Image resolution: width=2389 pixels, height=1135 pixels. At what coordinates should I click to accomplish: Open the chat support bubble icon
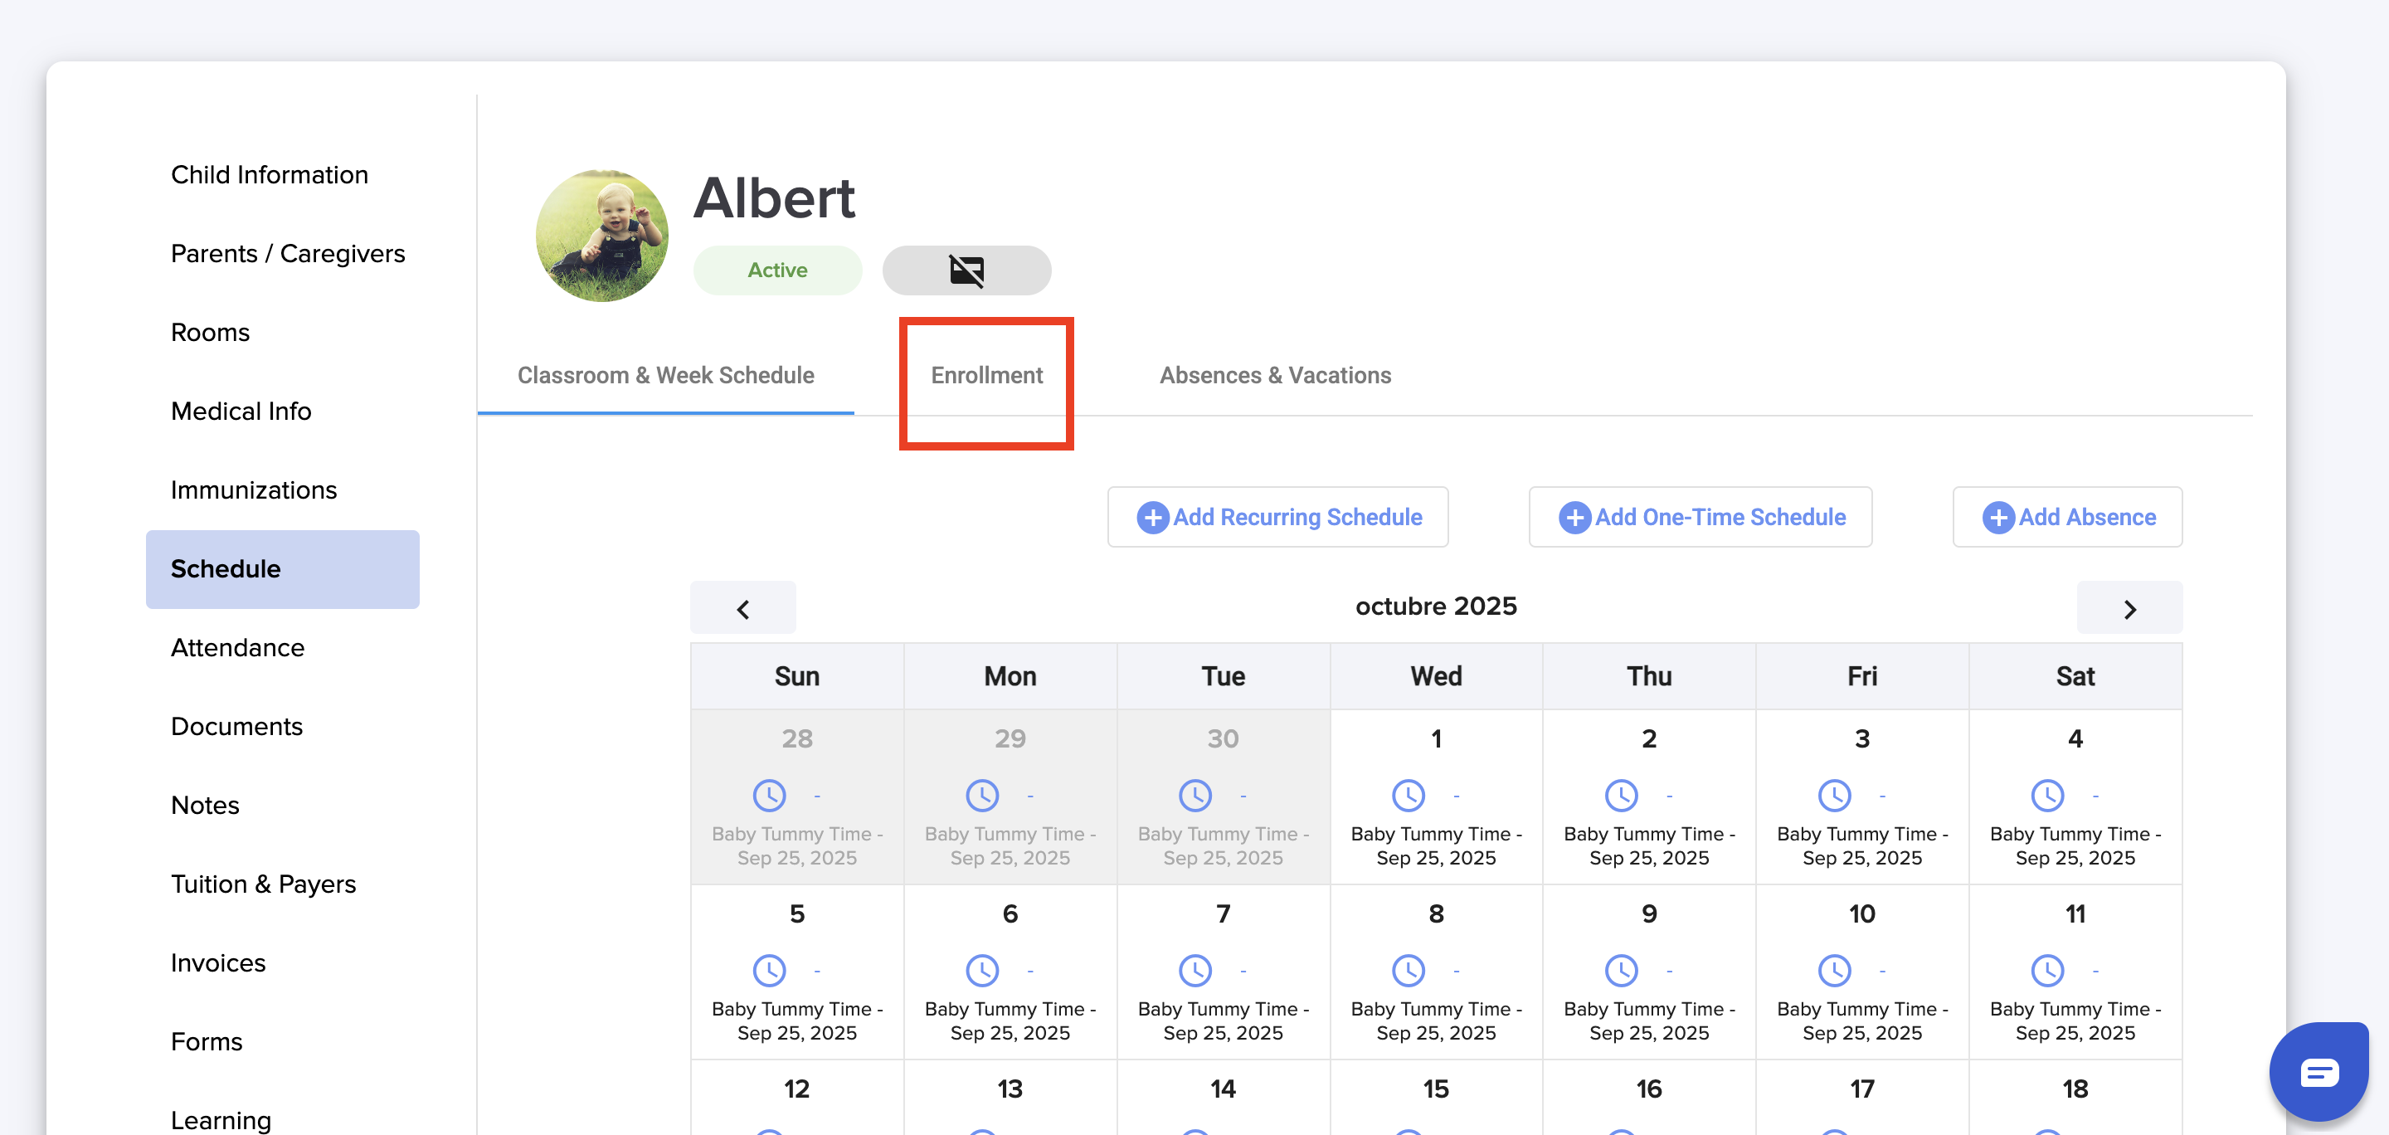[2318, 1073]
